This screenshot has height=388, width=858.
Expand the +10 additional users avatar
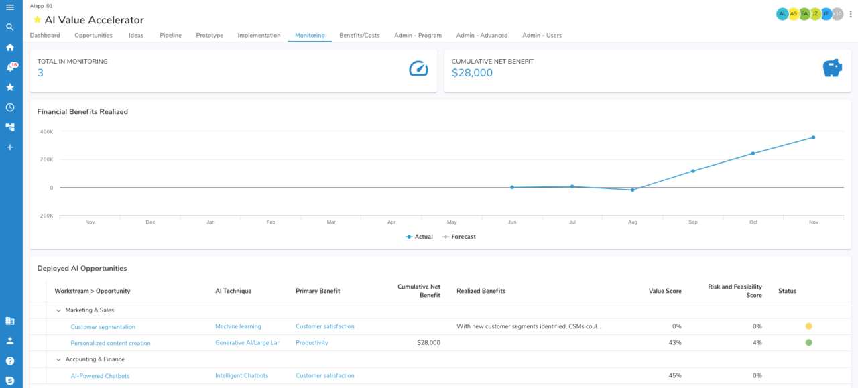pyautogui.click(x=837, y=14)
